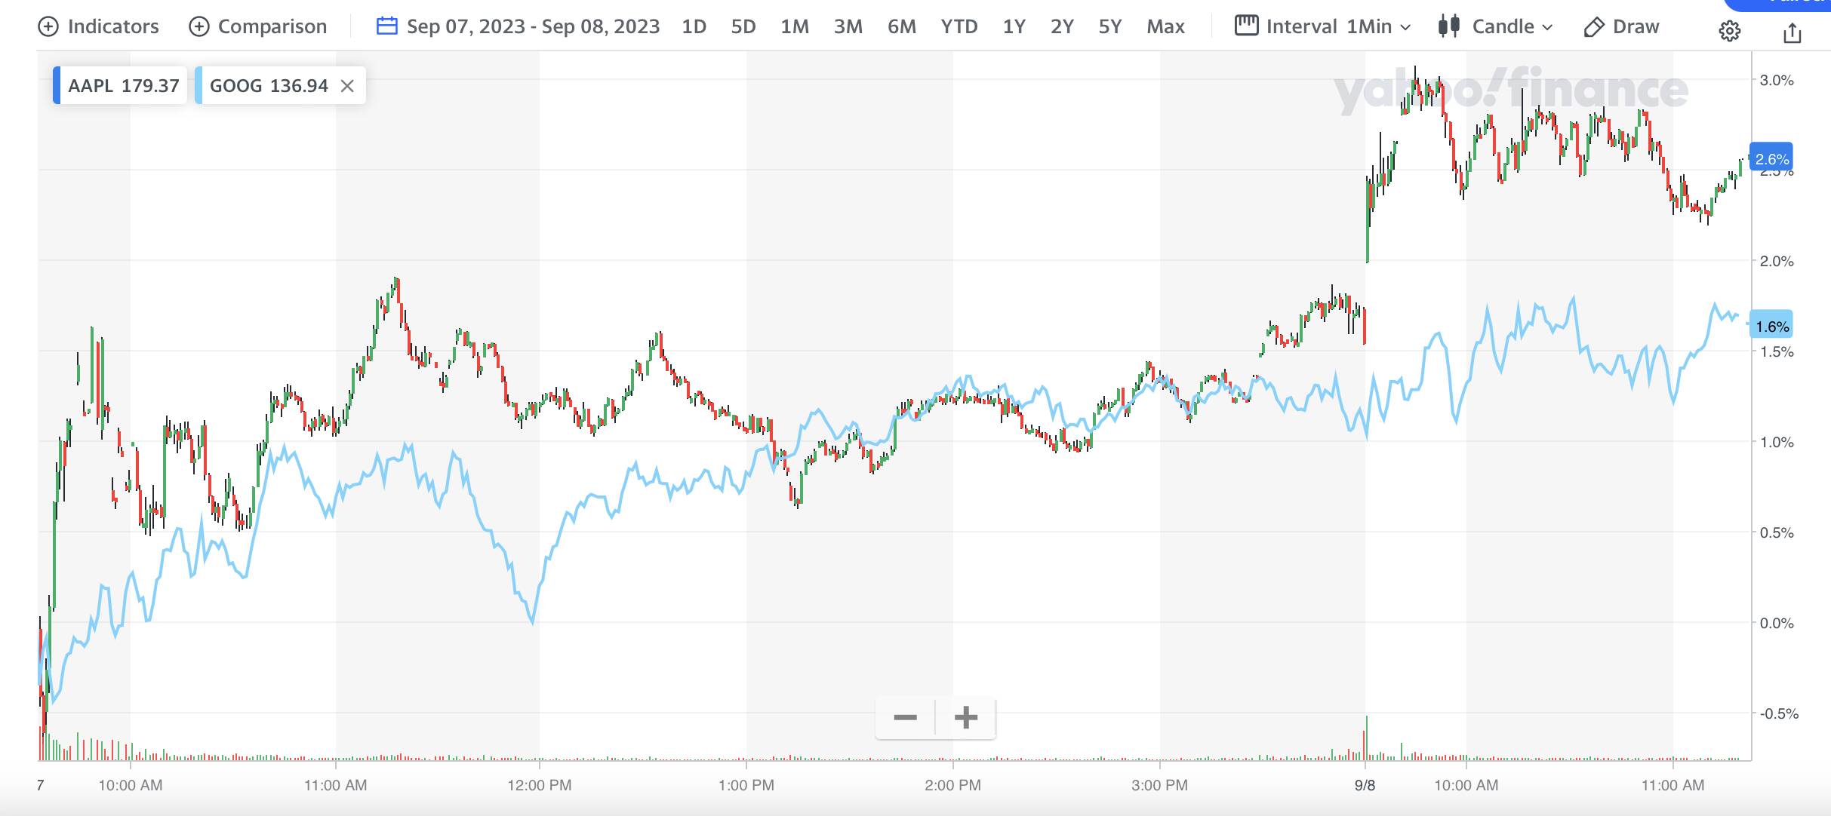Click the 2.6% AAPL price label
This screenshot has height=816, width=1831.
pyautogui.click(x=1771, y=159)
